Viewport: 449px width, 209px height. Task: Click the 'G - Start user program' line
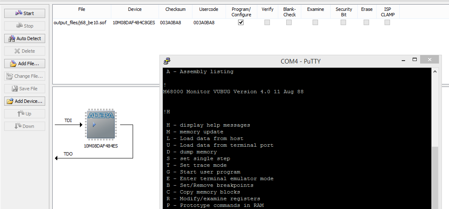click(203, 172)
